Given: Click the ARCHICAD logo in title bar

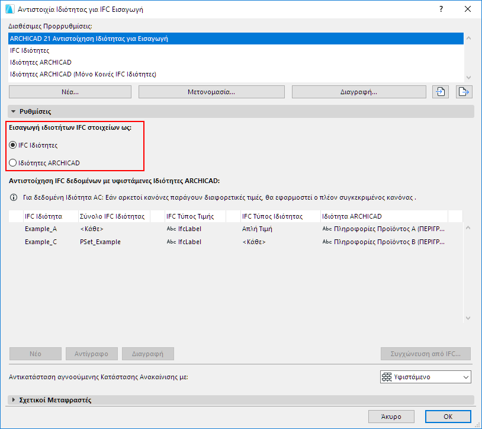Looking at the screenshot, I should [x=9, y=9].
